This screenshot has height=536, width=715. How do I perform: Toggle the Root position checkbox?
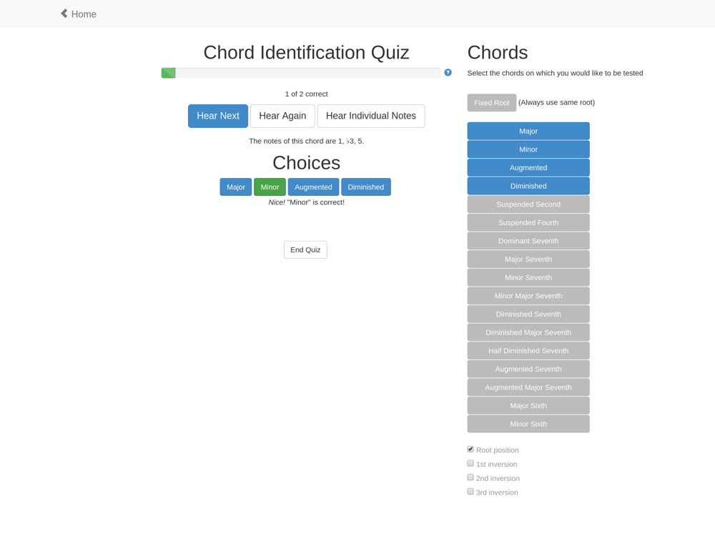tap(470, 450)
